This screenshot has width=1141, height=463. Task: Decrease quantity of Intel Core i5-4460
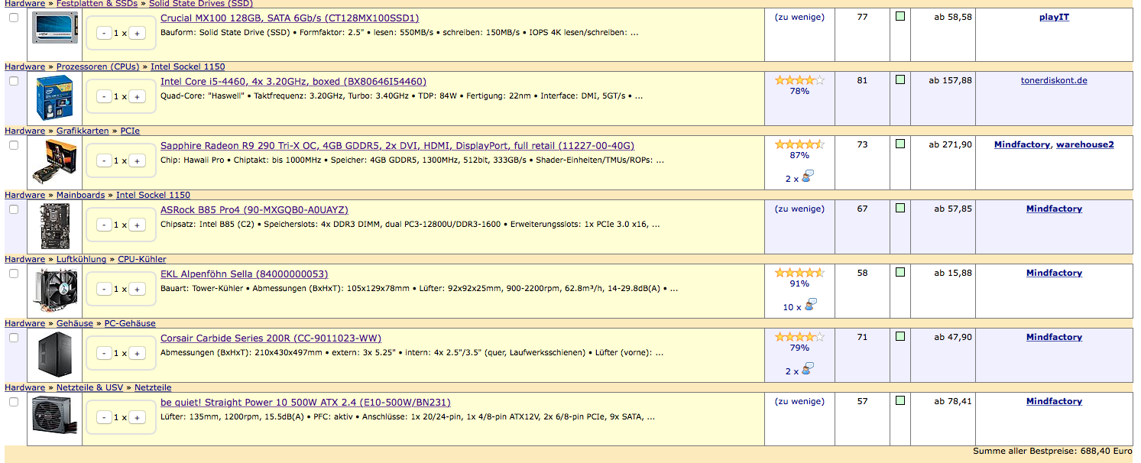(x=105, y=97)
